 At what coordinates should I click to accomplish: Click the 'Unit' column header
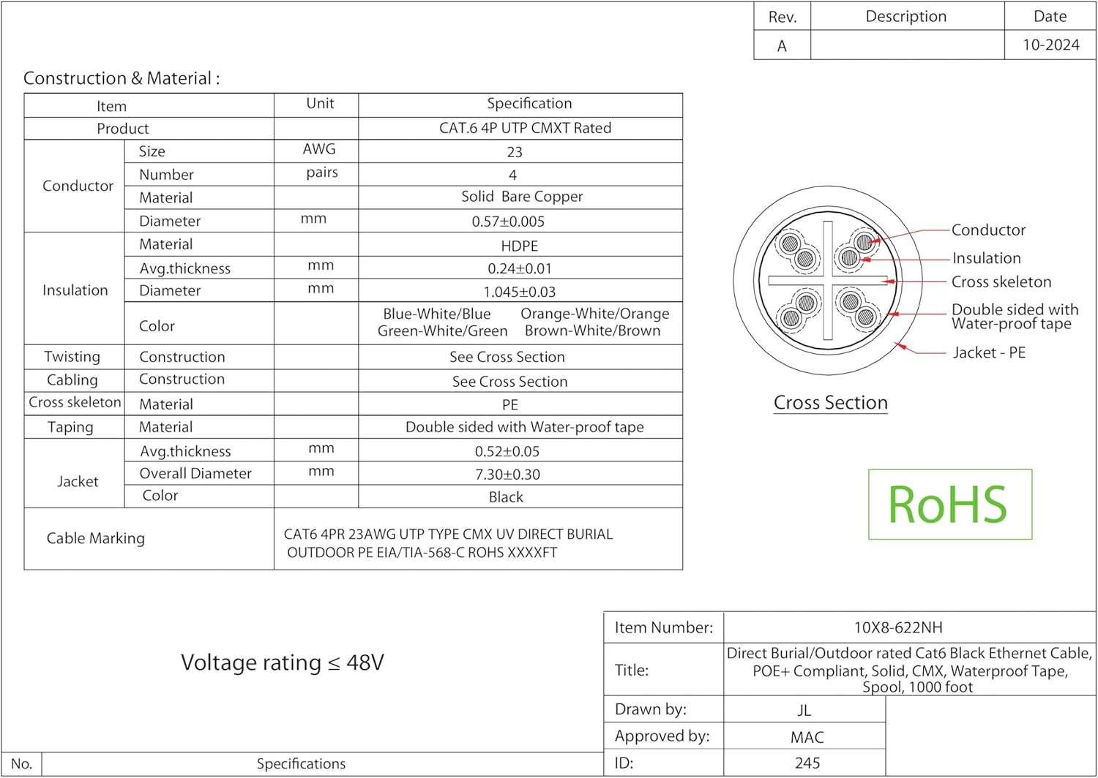point(320,103)
